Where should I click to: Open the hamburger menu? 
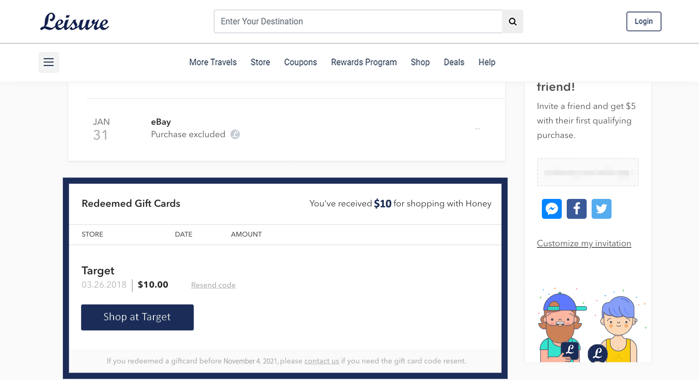[49, 62]
